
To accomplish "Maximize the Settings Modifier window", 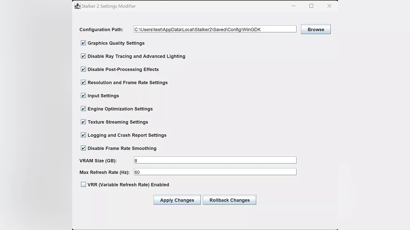I will pyautogui.click(x=311, y=6).
